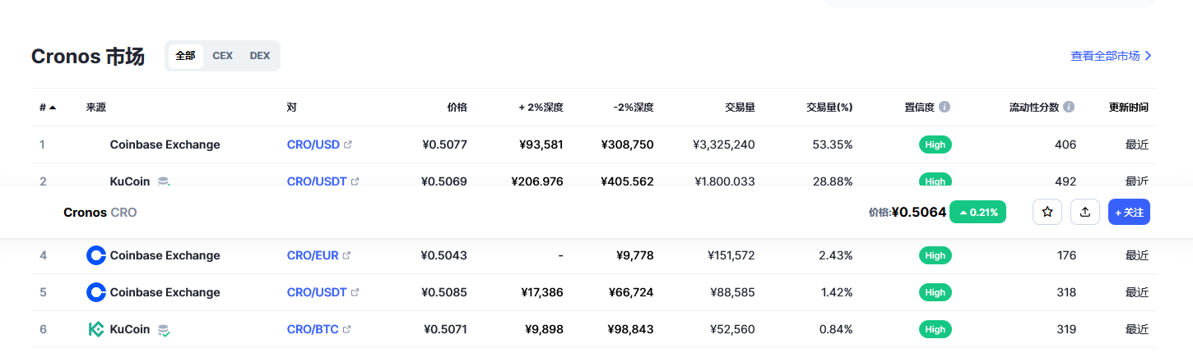Viewport: 1193px width, 353px height.
Task: Click depth value ¥93,581
Action: coord(541,144)
